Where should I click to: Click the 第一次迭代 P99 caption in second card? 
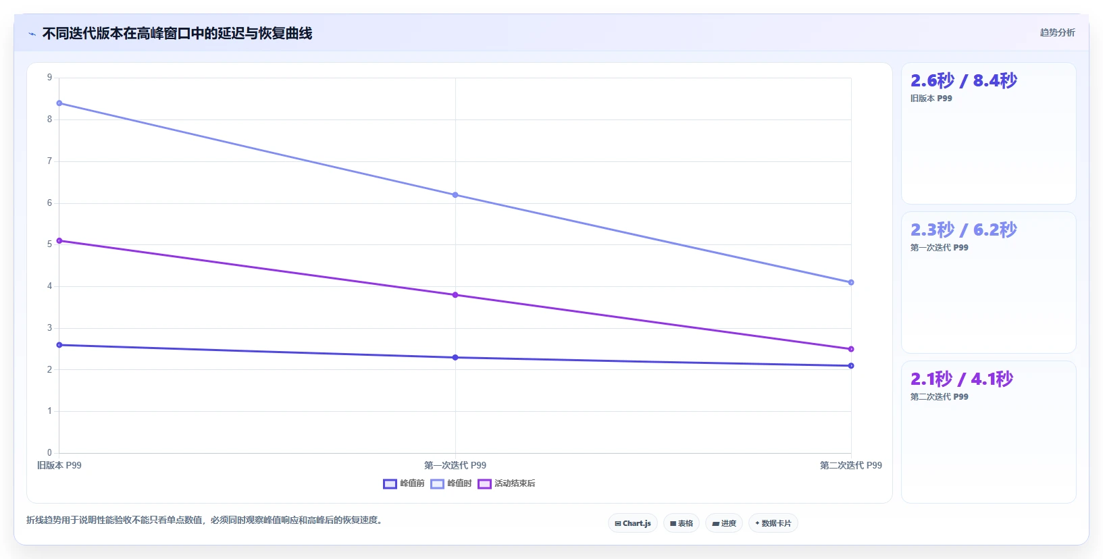coord(939,248)
